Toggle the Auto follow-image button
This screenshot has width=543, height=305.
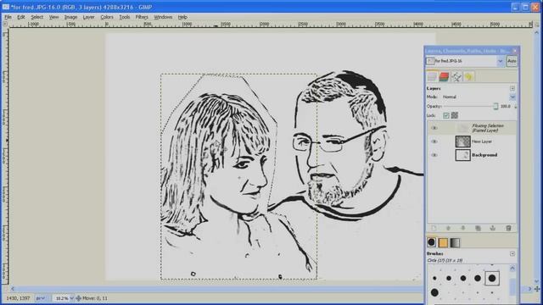(512, 61)
